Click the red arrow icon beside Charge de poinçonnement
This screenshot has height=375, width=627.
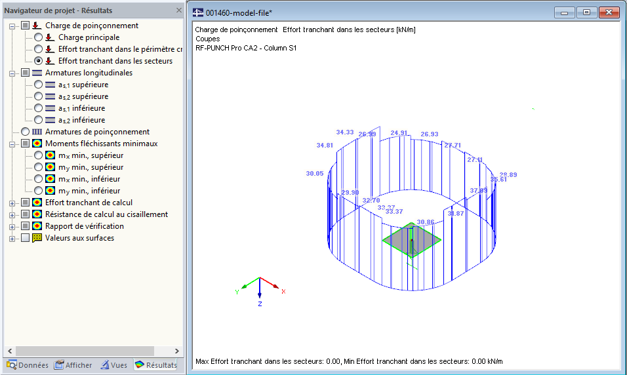pos(37,26)
